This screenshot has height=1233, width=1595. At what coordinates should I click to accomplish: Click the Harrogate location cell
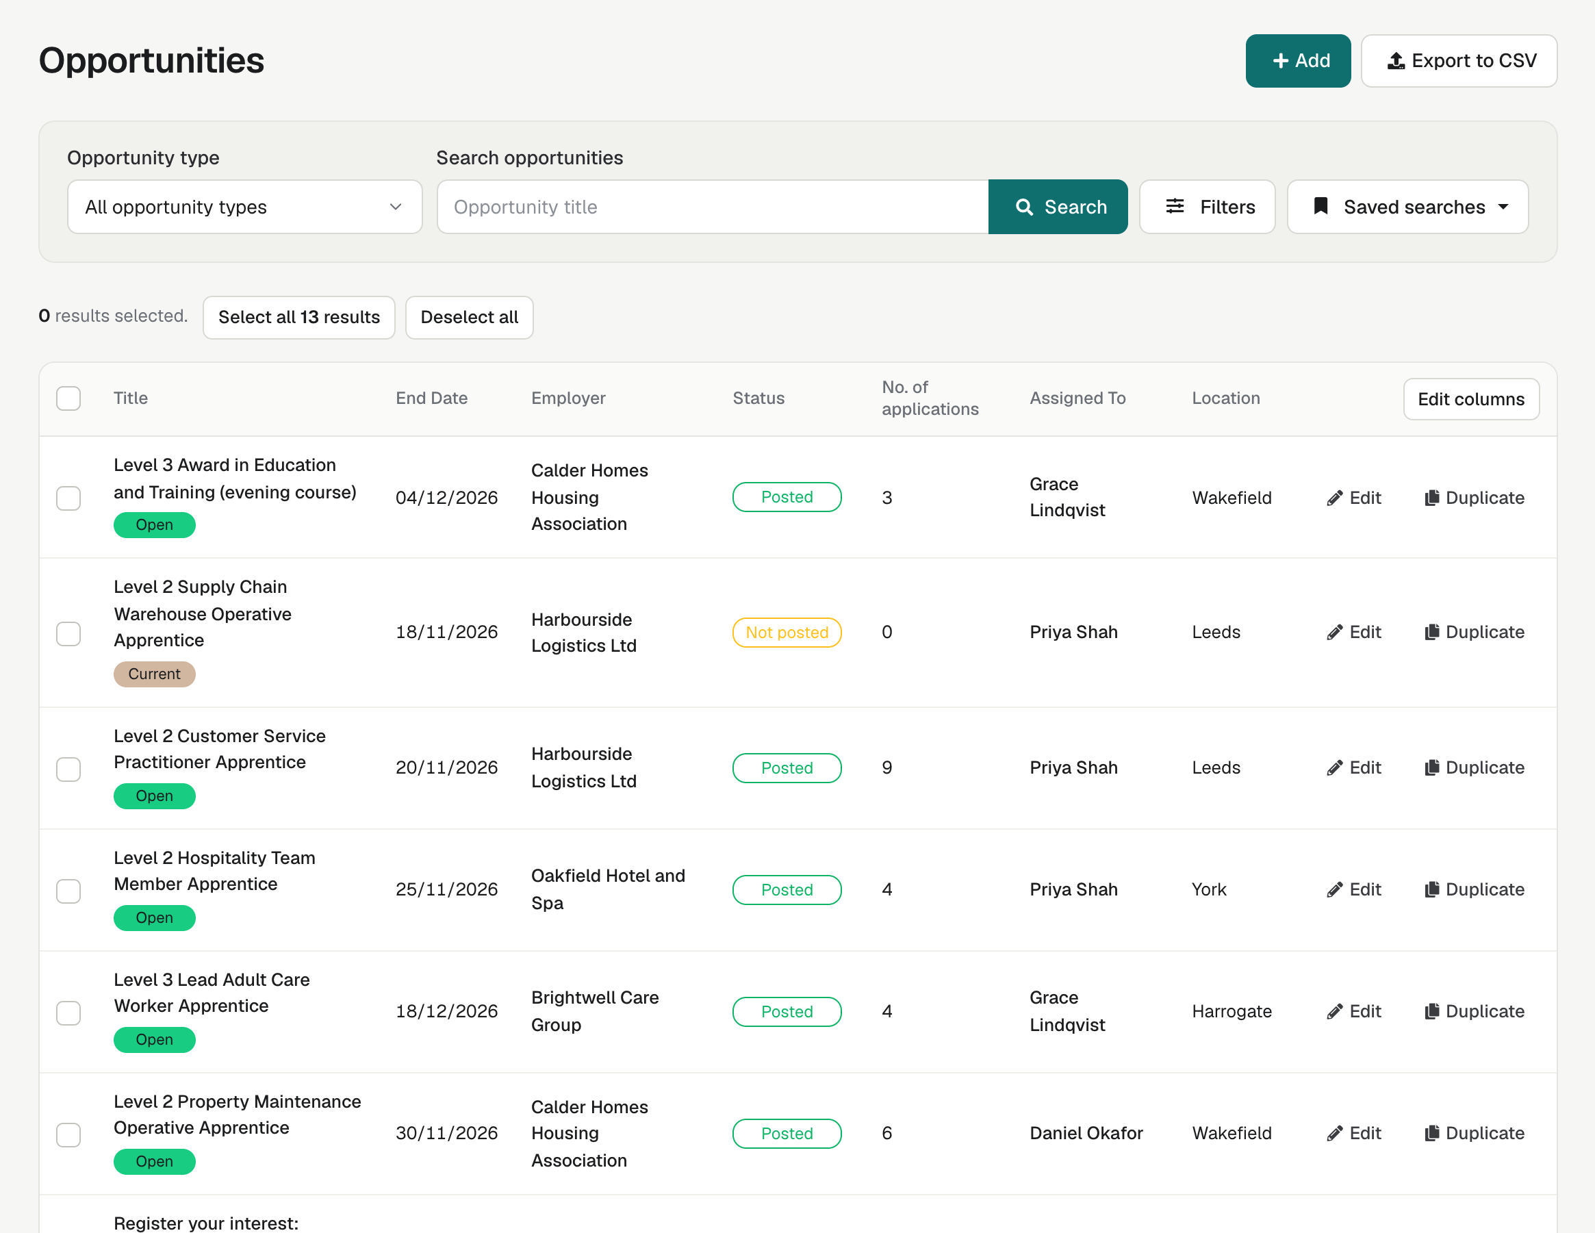coord(1232,1012)
